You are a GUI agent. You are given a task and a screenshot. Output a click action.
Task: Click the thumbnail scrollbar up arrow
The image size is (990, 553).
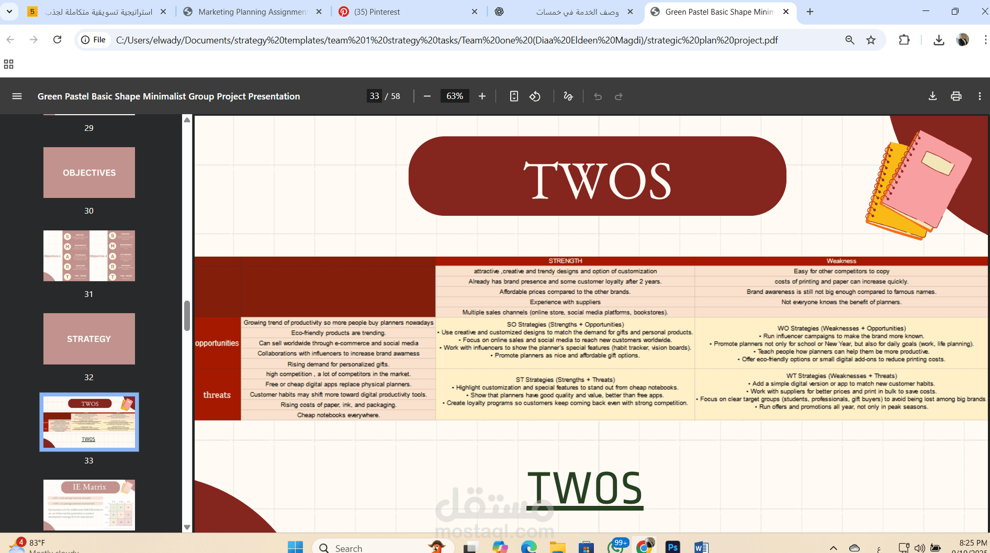point(187,120)
